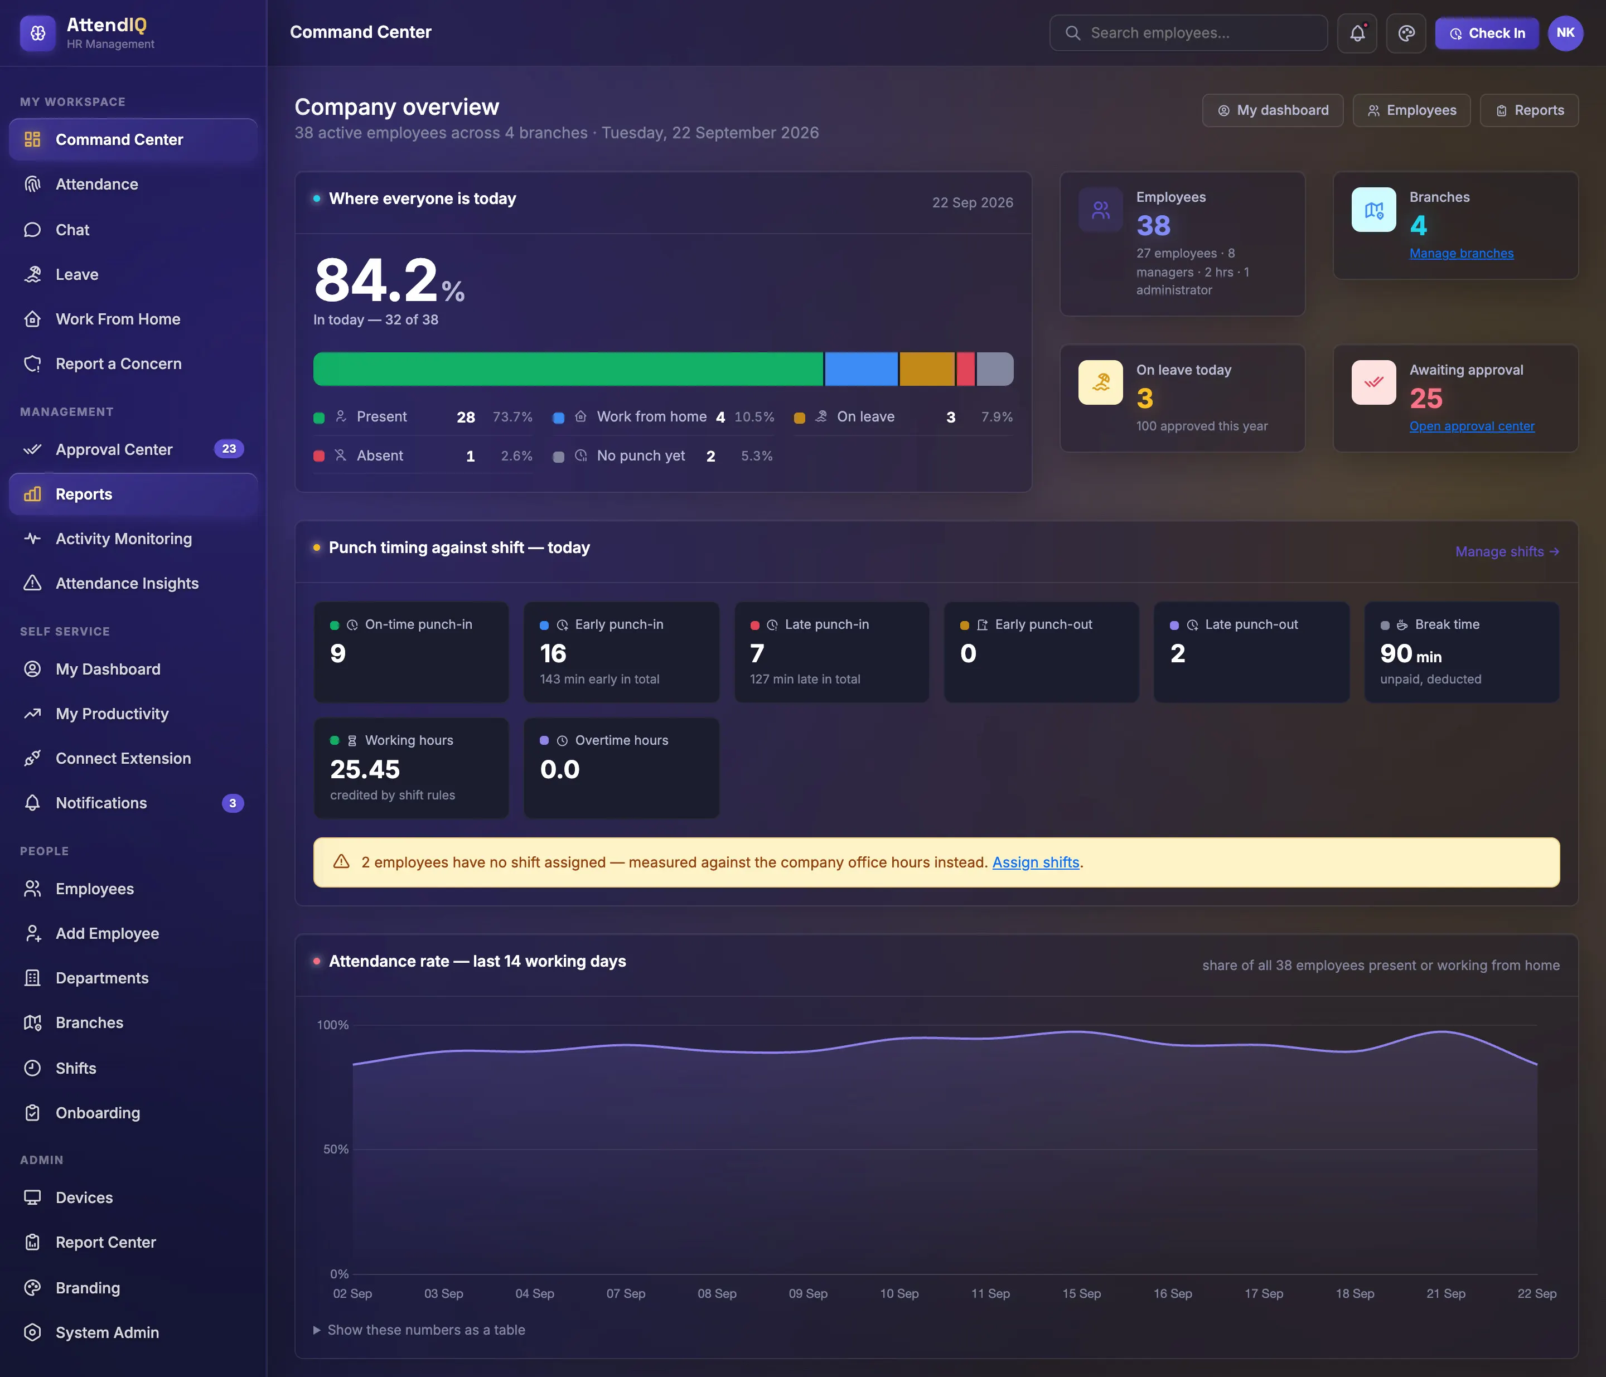Click the Employees button in overview header

[x=1411, y=110]
